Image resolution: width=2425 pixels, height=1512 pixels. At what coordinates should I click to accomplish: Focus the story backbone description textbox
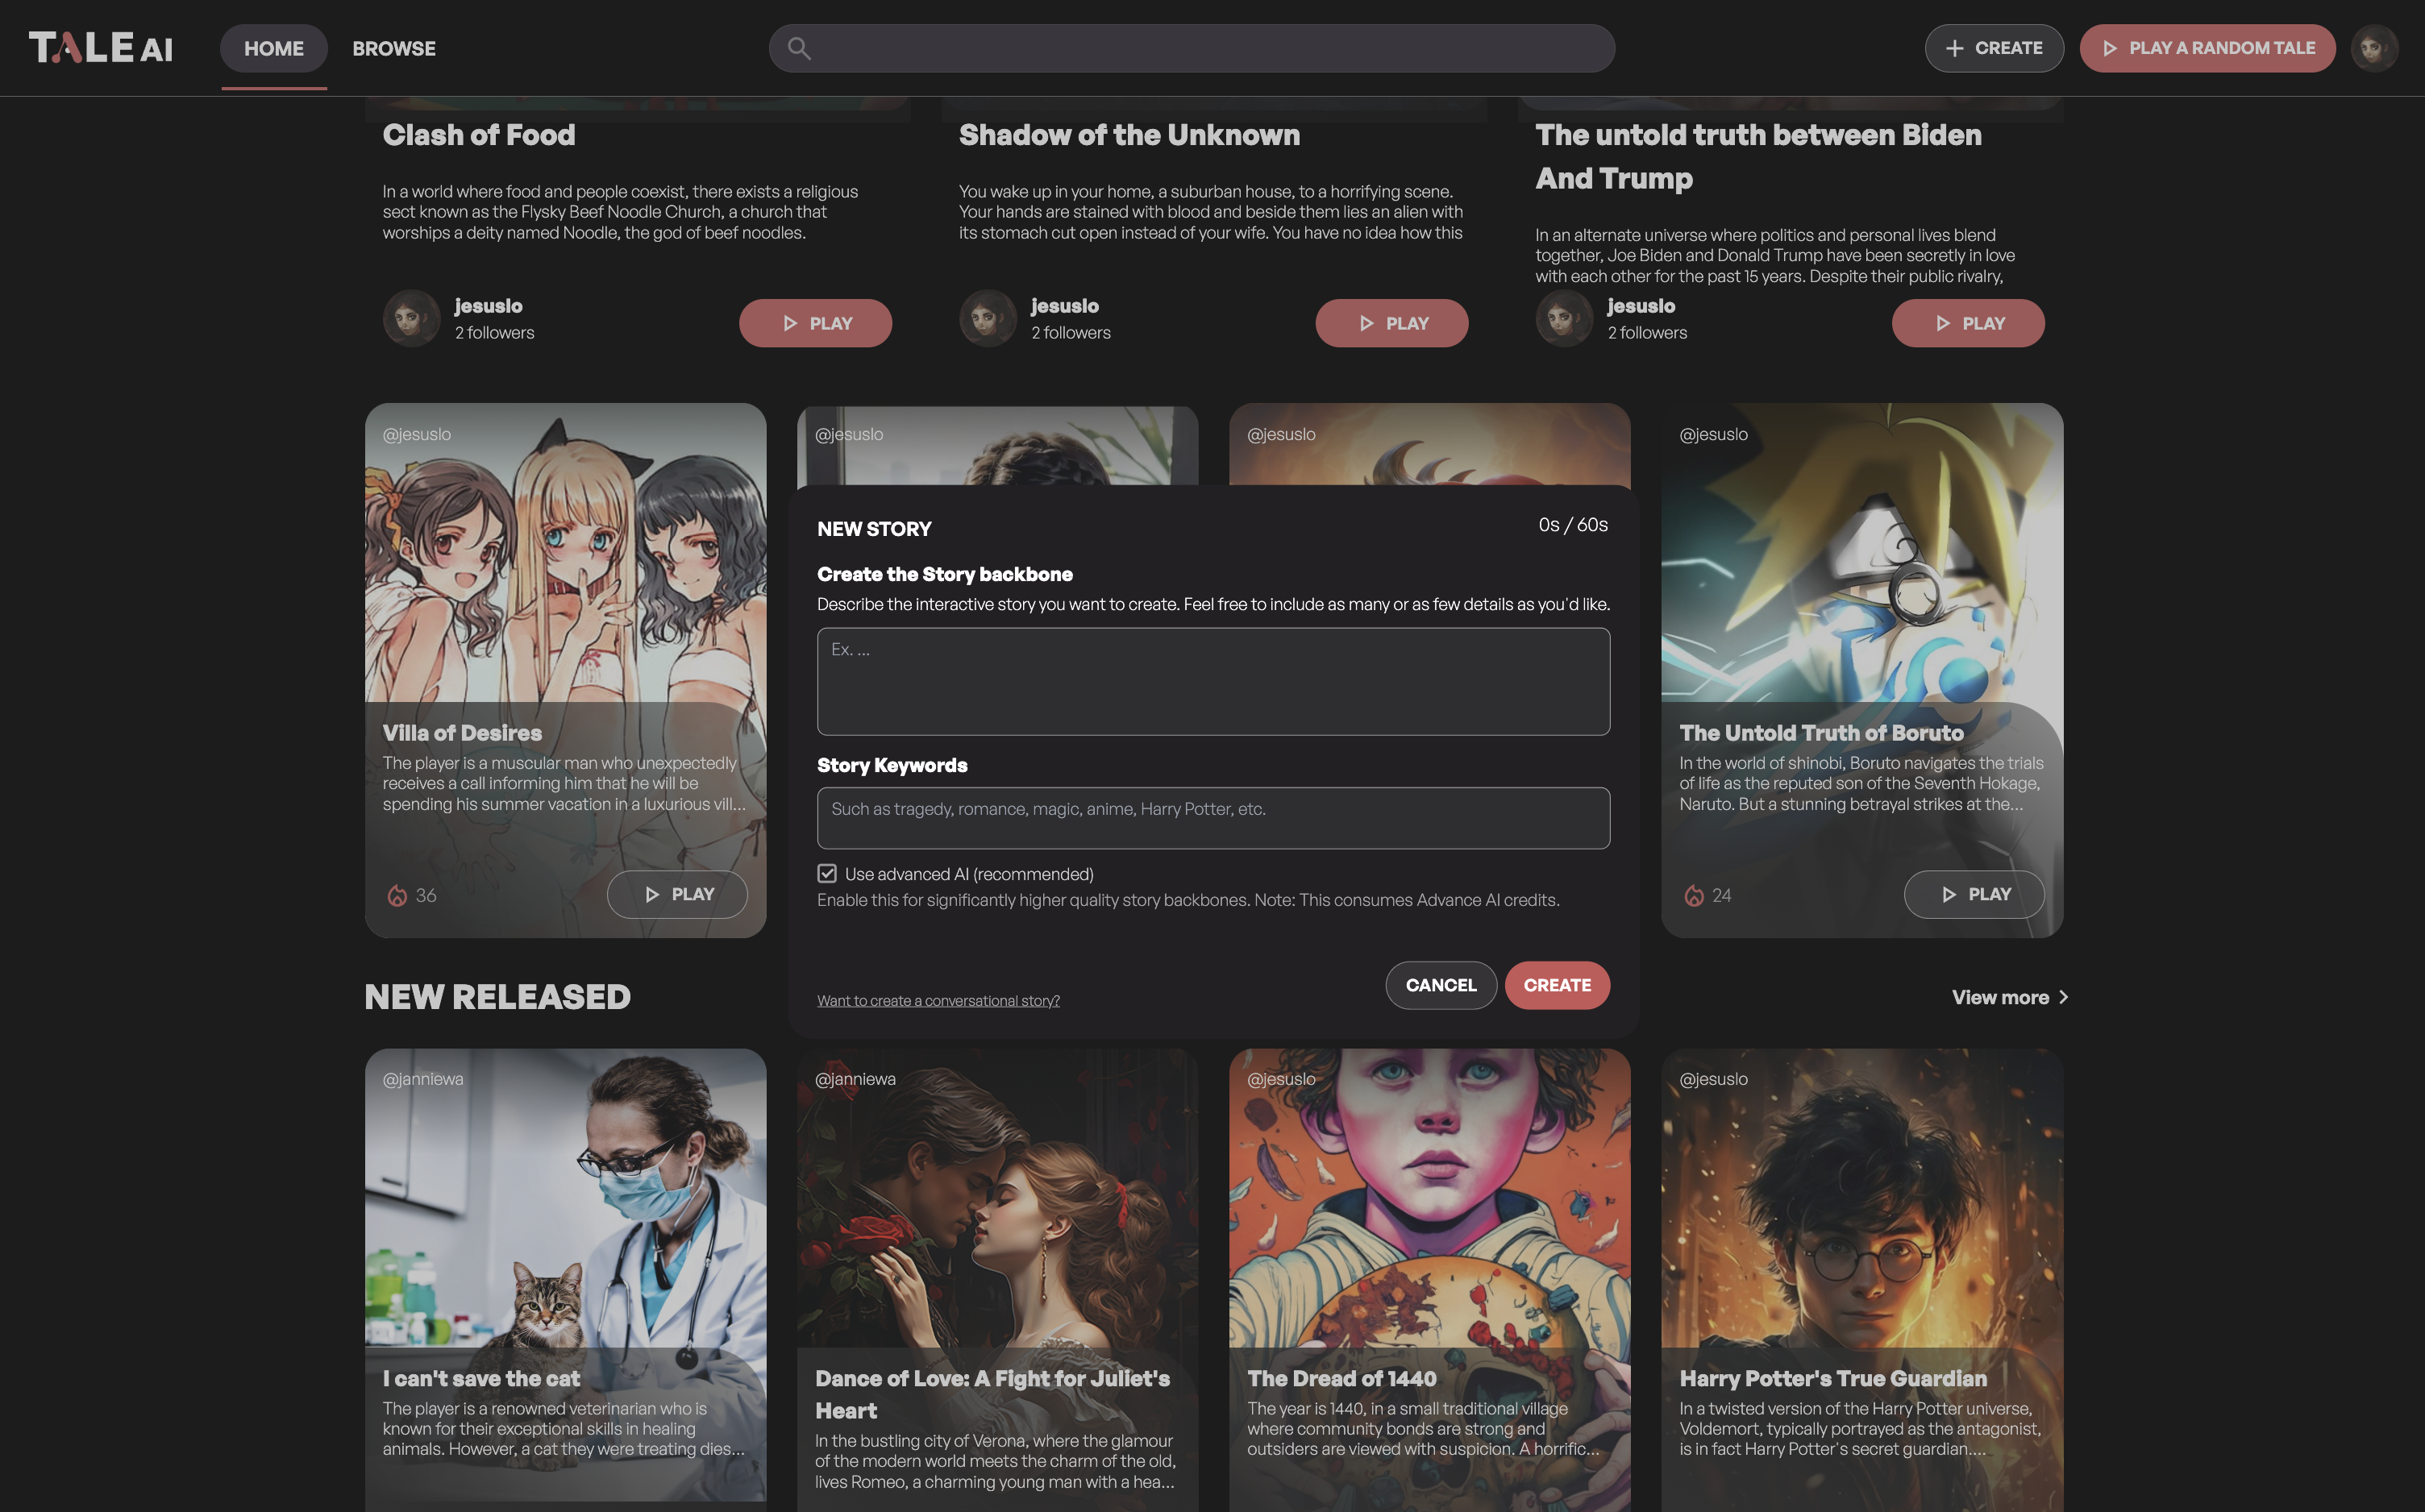coord(1212,681)
